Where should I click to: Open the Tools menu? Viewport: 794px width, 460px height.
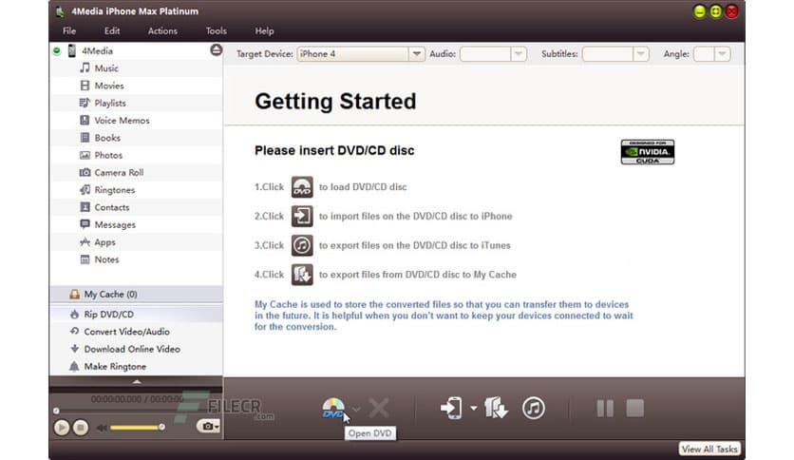pos(217,31)
